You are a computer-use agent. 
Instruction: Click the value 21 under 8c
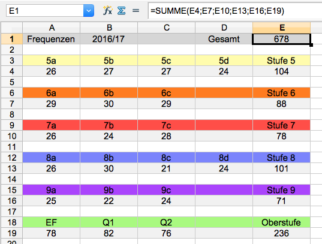click(x=166, y=168)
